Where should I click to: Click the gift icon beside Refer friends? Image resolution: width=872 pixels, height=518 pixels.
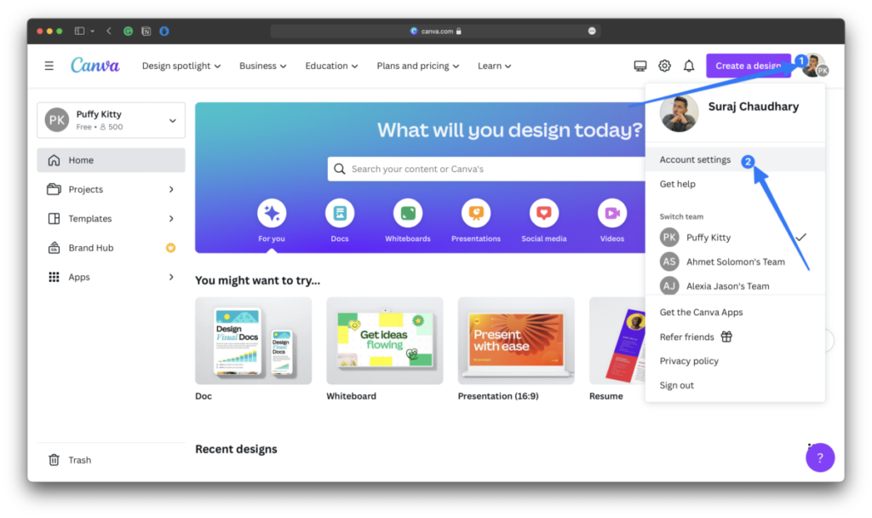tap(726, 337)
